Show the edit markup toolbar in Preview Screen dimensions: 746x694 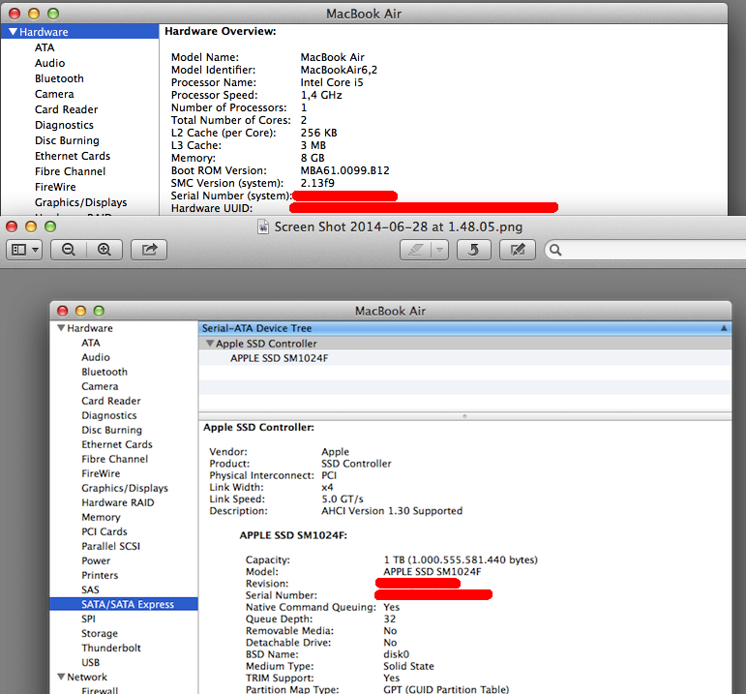tap(517, 250)
